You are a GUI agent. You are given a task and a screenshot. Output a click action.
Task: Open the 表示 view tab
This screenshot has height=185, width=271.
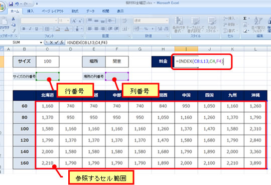pos(120,11)
